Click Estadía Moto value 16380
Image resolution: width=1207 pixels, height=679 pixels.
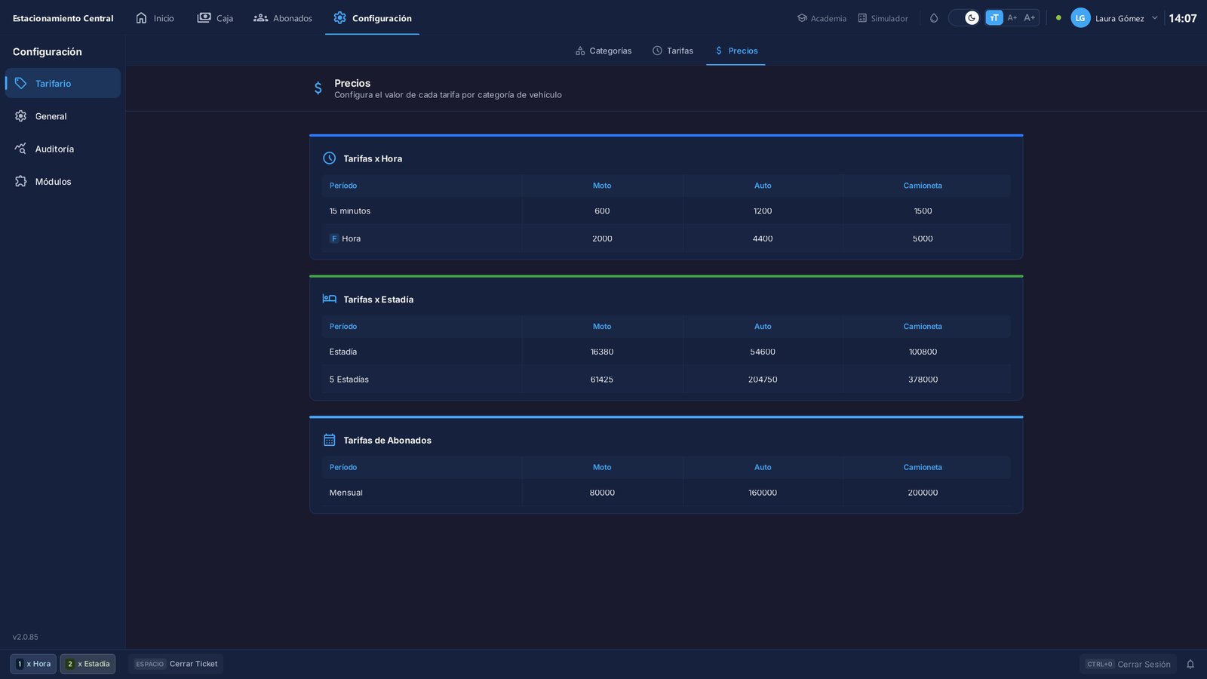pyautogui.click(x=602, y=352)
